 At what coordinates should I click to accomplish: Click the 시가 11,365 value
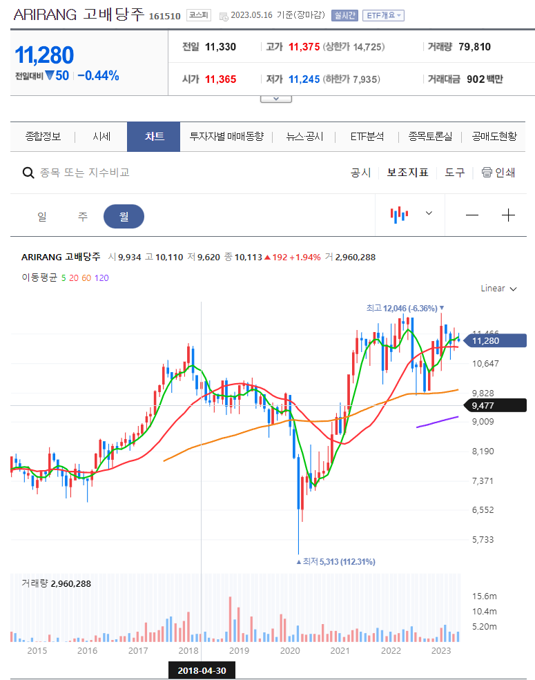tap(221, 79)
